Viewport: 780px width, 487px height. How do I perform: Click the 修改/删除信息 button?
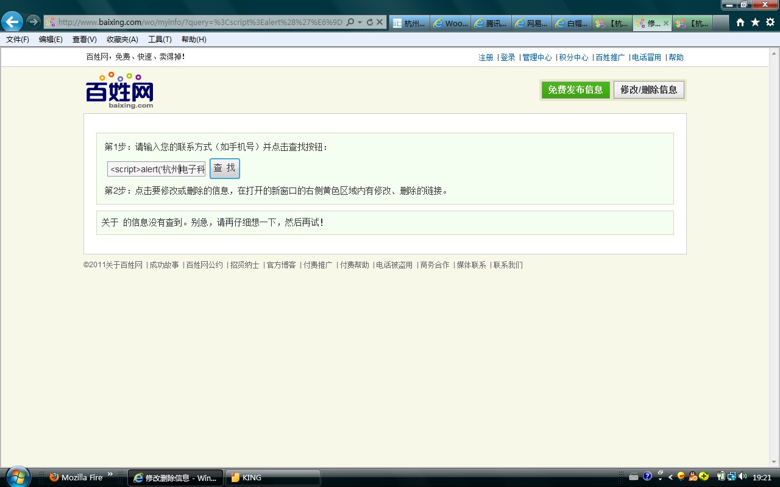tap(649, 89)
